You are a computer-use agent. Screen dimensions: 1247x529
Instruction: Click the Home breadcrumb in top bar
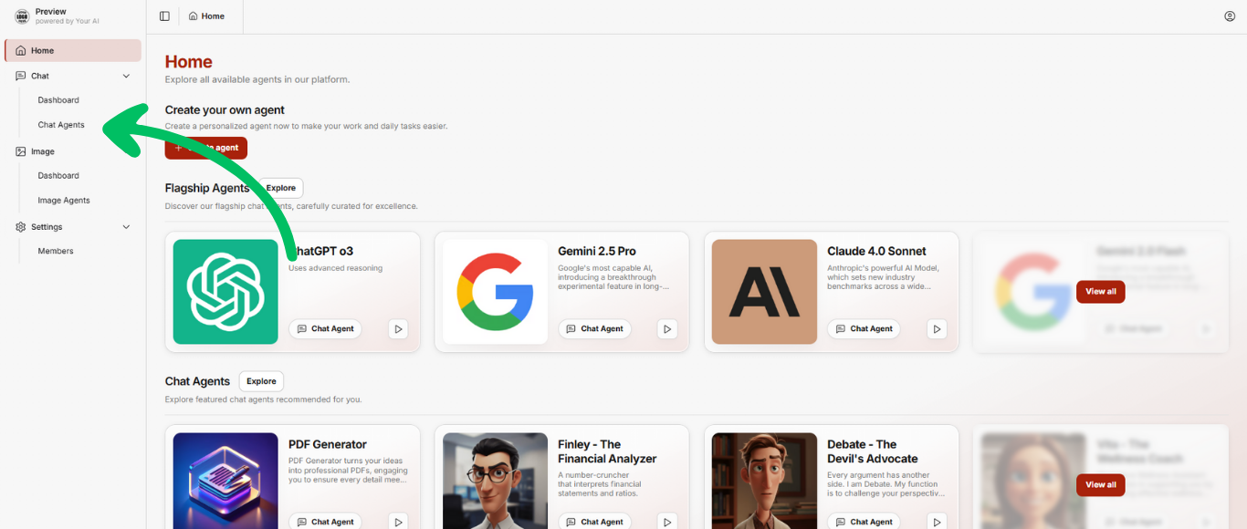(x=206, y=16)
